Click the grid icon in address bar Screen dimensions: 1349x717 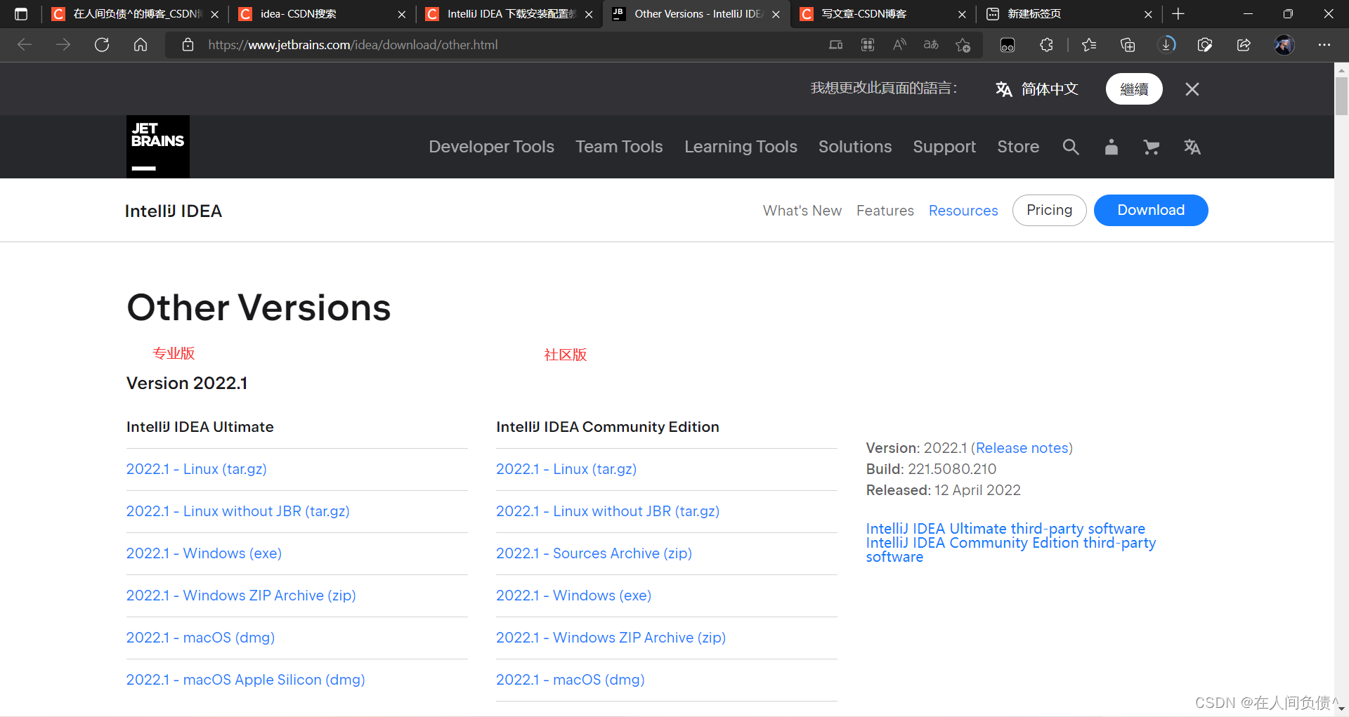(868, 45)
